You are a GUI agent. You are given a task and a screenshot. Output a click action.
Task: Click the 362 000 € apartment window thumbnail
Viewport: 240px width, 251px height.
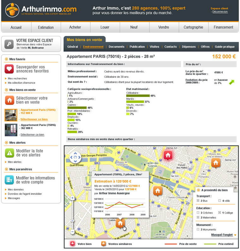(11, 130)
